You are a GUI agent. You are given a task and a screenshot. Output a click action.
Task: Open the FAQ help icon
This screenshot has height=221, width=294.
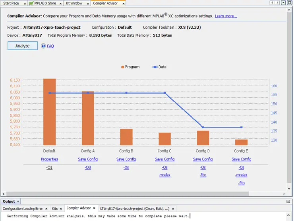(43, 46)
